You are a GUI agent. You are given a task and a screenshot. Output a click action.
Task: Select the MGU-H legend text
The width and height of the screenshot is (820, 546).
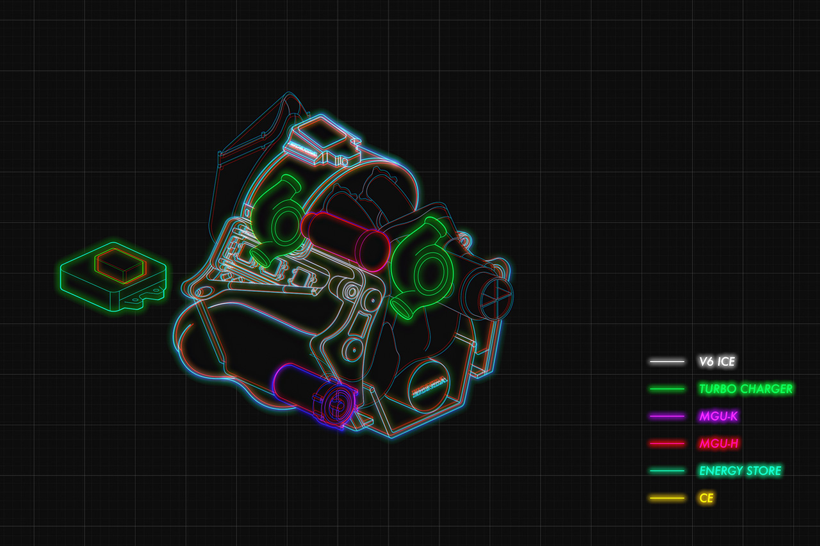[719, 443]
